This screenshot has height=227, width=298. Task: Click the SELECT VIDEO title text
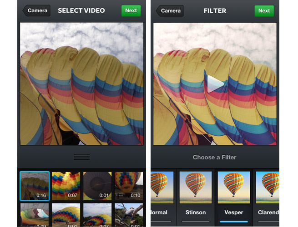coord(81,10)
